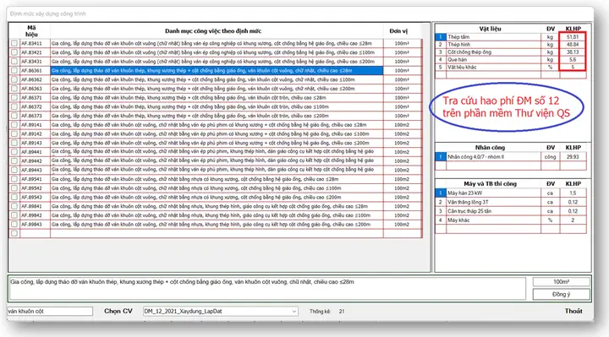
Task: Click the Thoát button
Action: (x=573, y=311)
